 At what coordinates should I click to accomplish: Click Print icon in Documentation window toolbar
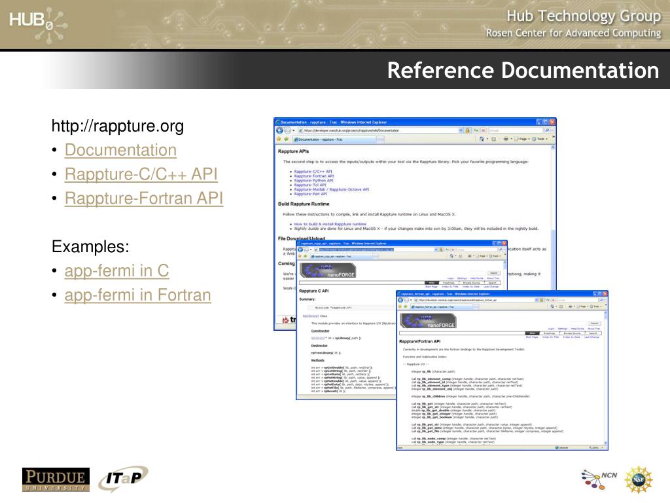506,139
